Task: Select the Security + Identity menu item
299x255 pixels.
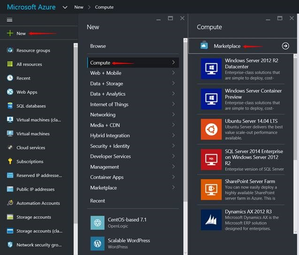Action: [110, 146]
